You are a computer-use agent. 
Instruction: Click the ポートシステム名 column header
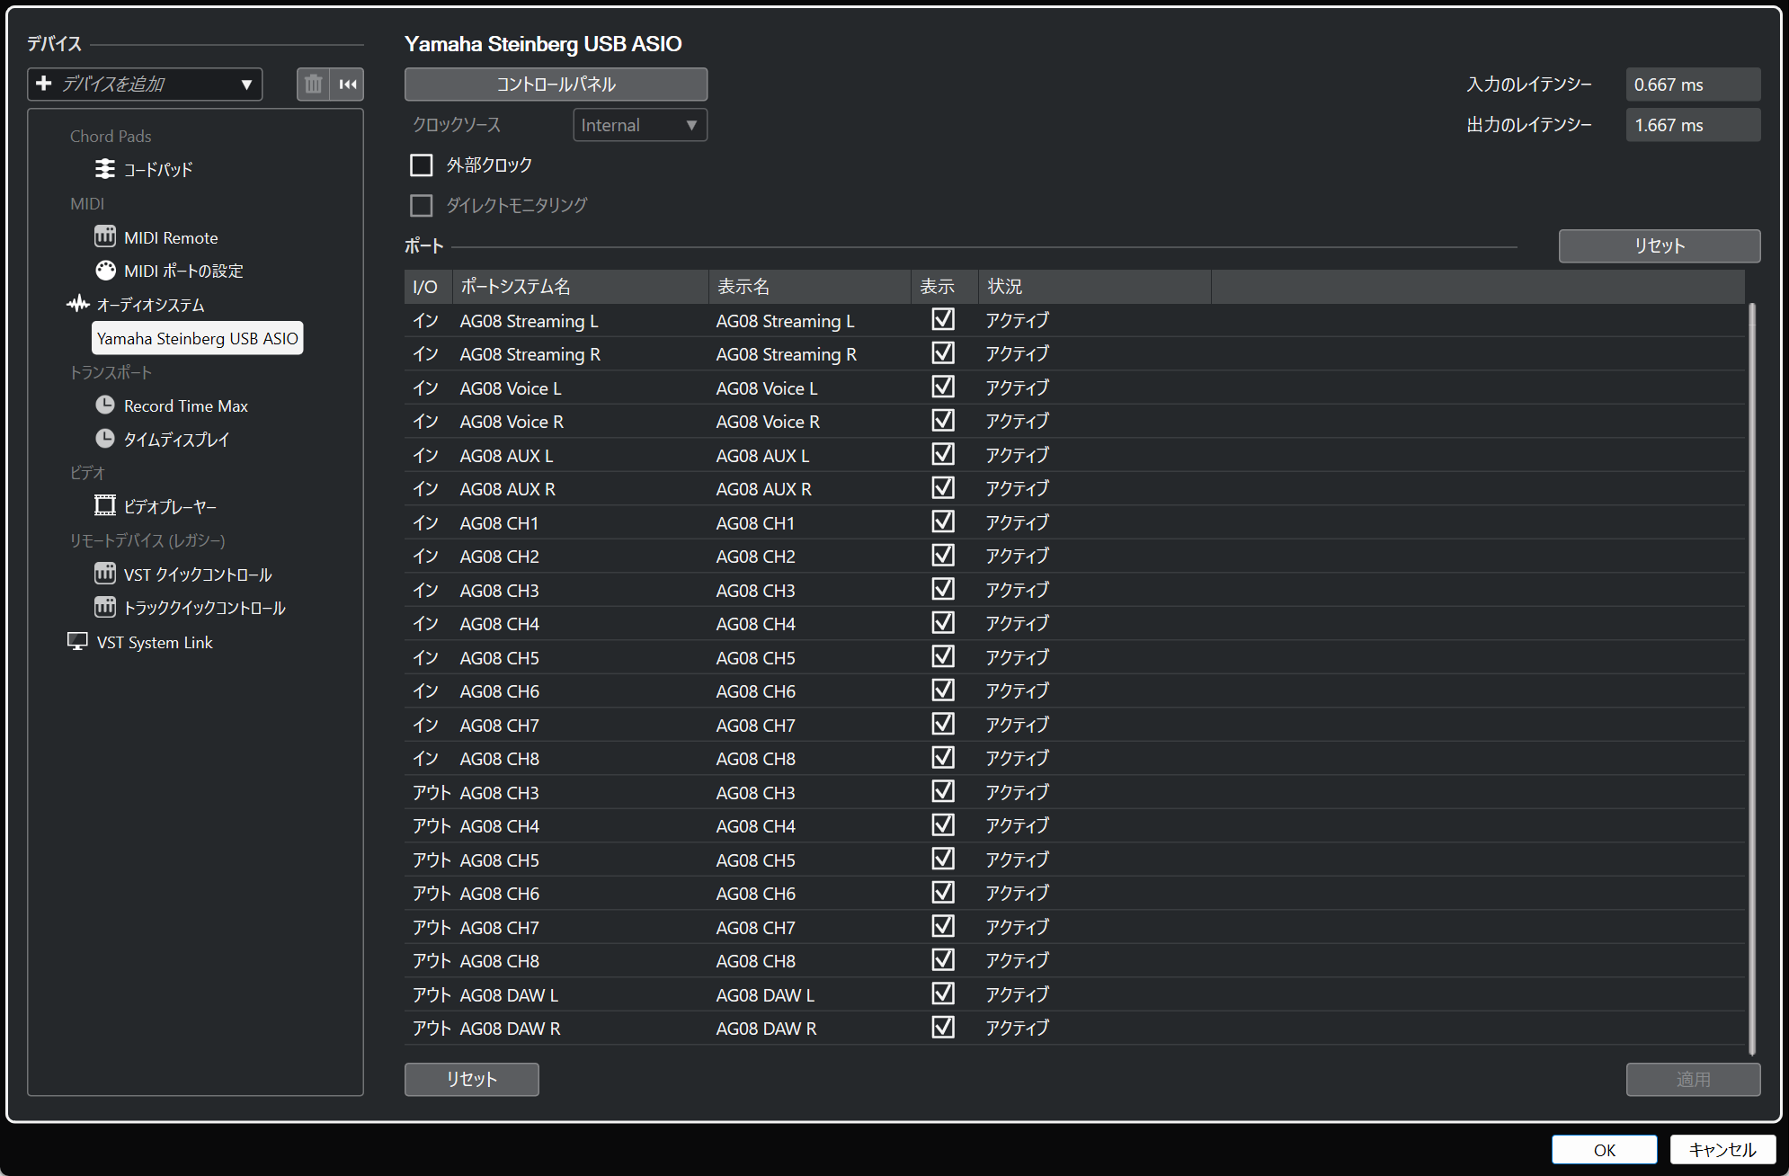pyautogui.click(x=581, y=287)
